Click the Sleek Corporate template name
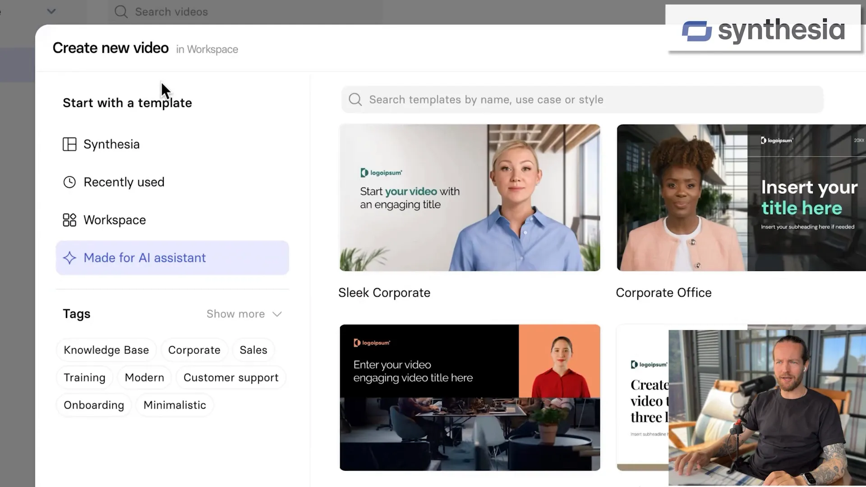 (x=384, y=293)
